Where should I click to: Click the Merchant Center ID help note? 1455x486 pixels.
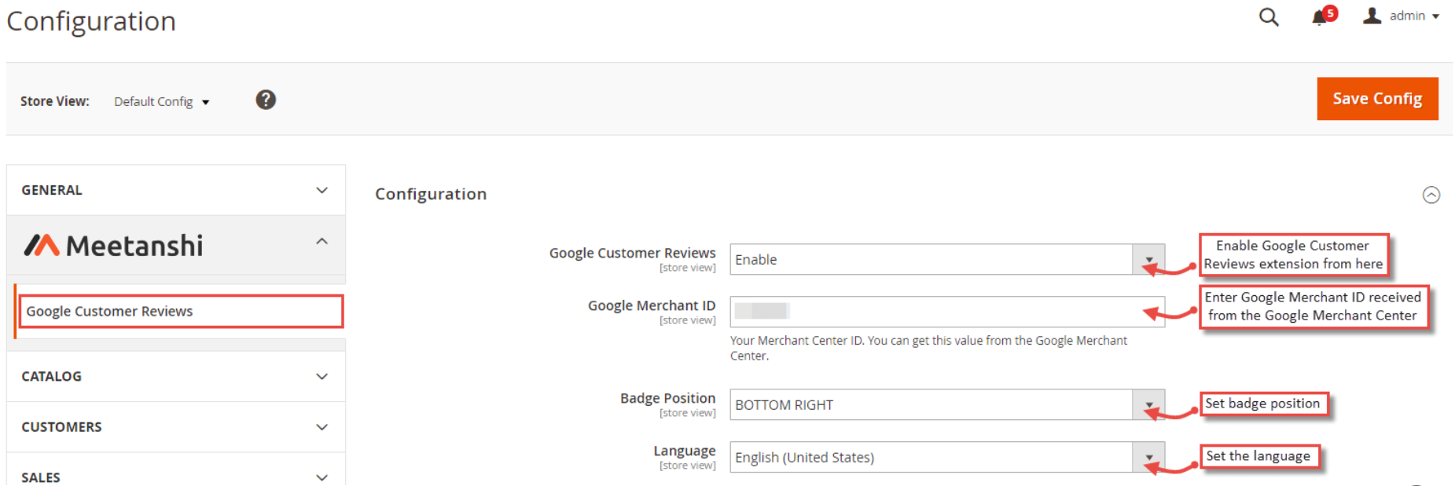coord(928,348)
